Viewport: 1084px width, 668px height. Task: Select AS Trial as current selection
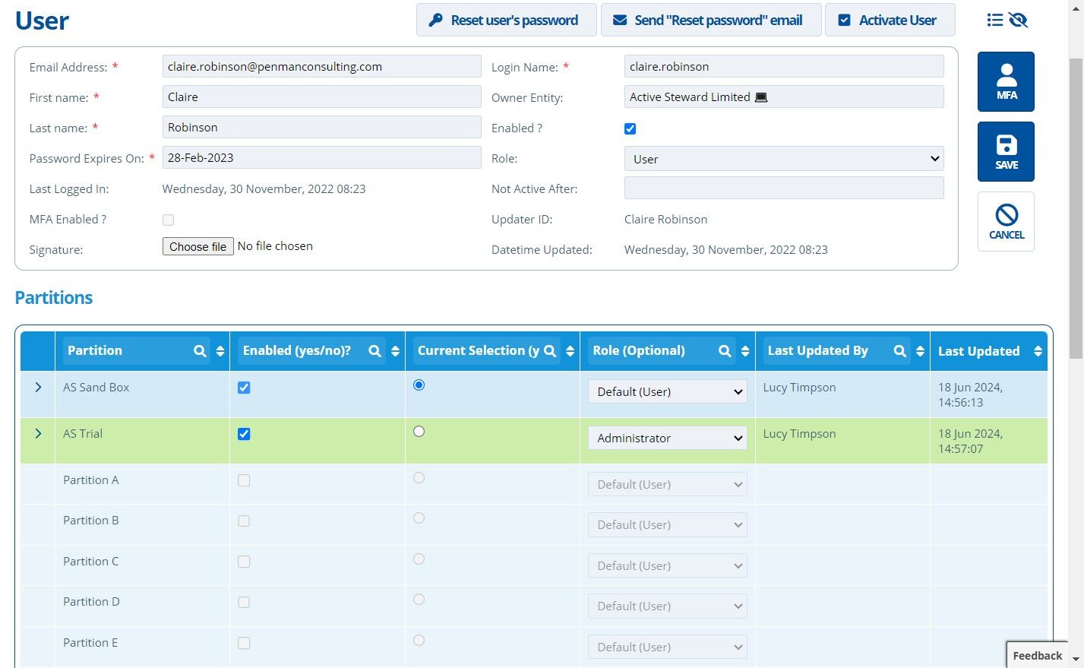pos(419,432)
